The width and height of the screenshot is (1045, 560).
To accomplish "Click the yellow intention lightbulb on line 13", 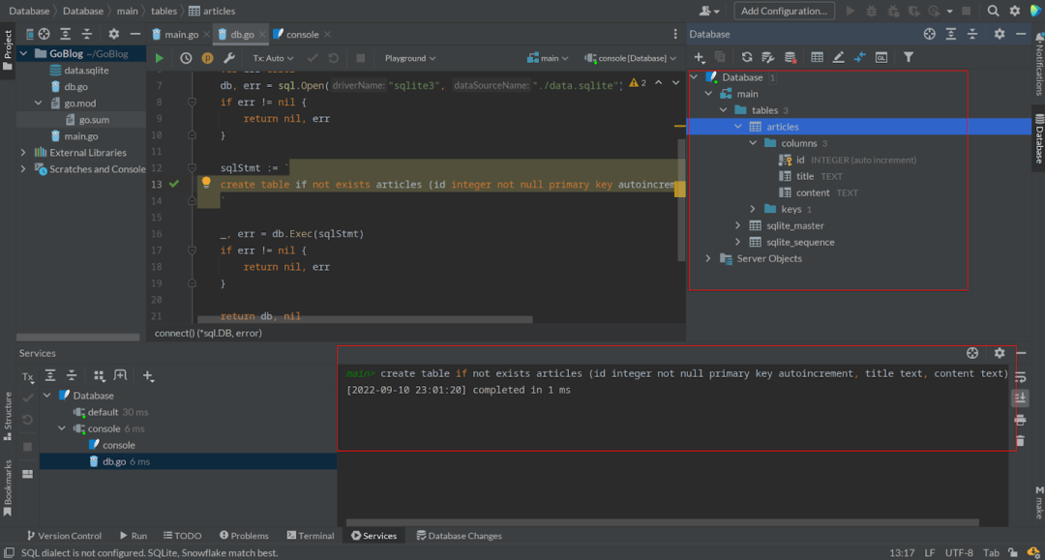I will (206, 183).
